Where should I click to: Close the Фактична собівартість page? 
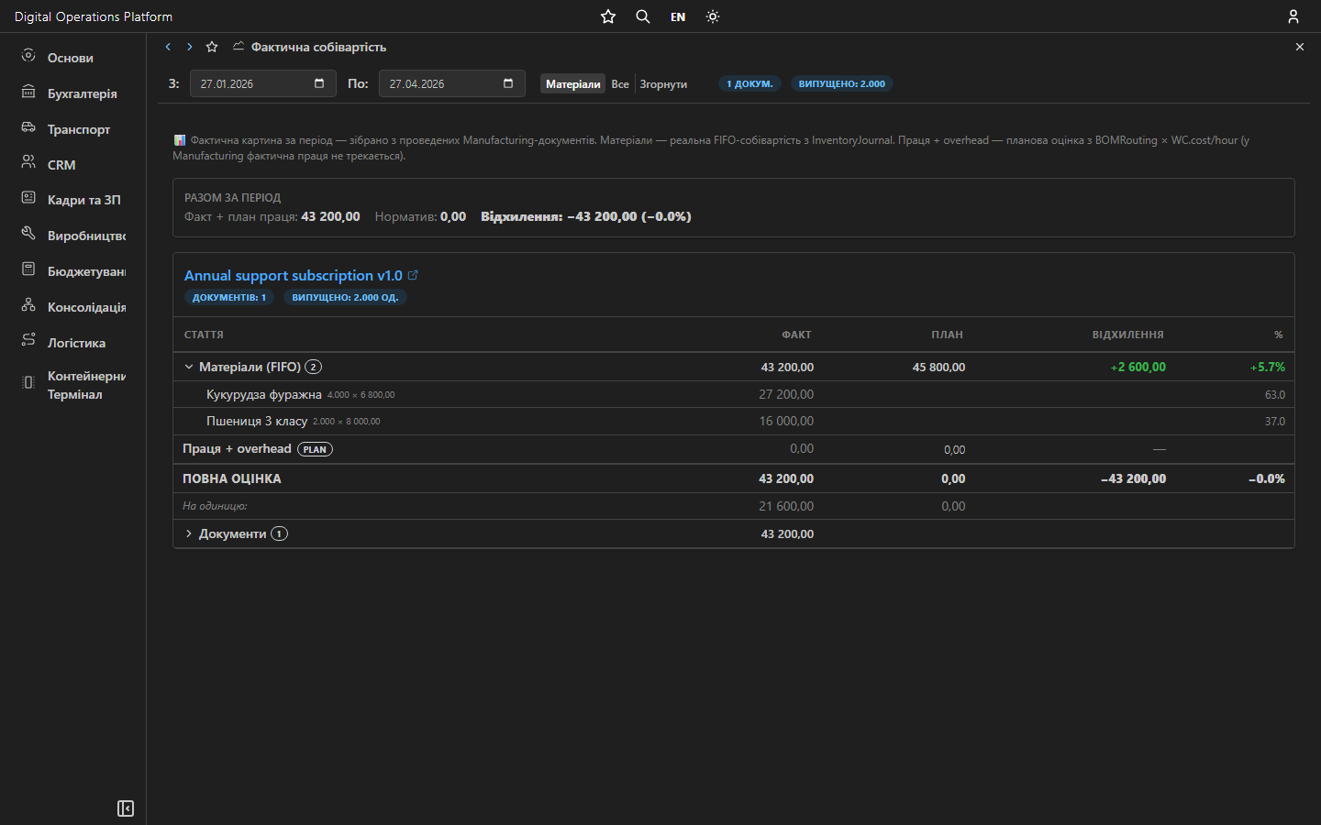coord(1300,47)
